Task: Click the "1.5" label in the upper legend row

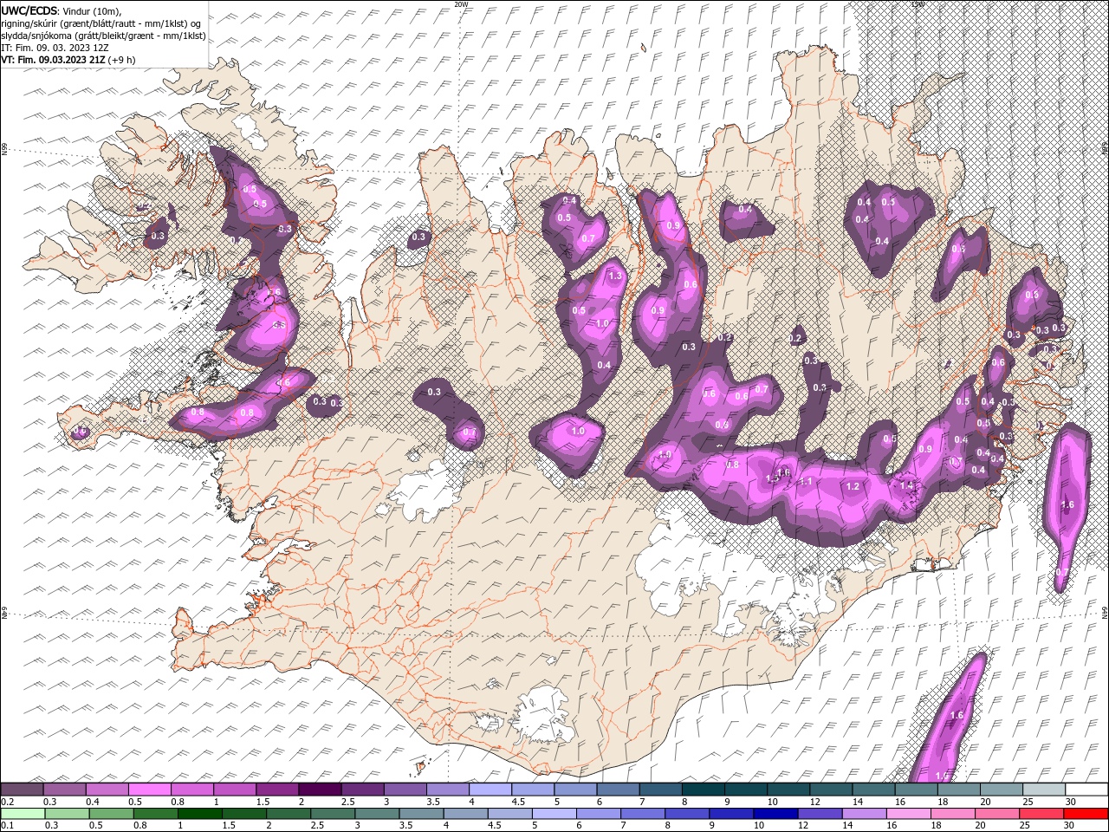Action: (x=263, y=802)
